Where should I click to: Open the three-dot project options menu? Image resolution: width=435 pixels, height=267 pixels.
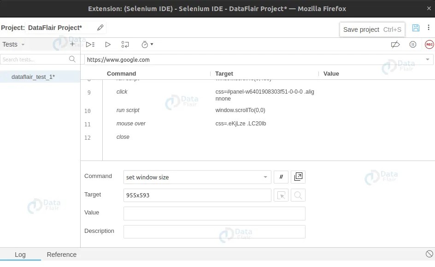coord(428,28)
